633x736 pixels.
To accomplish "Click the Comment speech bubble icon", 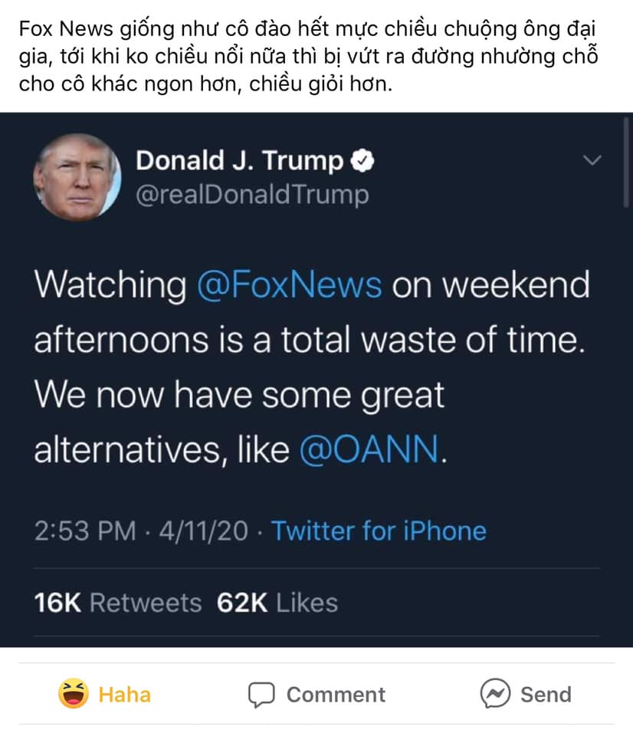I will tap(261, 695).
